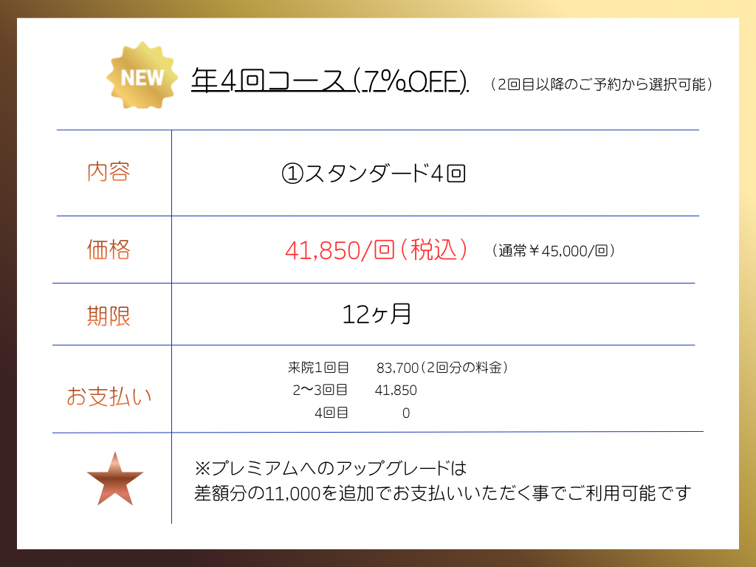Click the ①スタンダード4回 text
This screenshot has width=756, height=567.
point(374,173)
